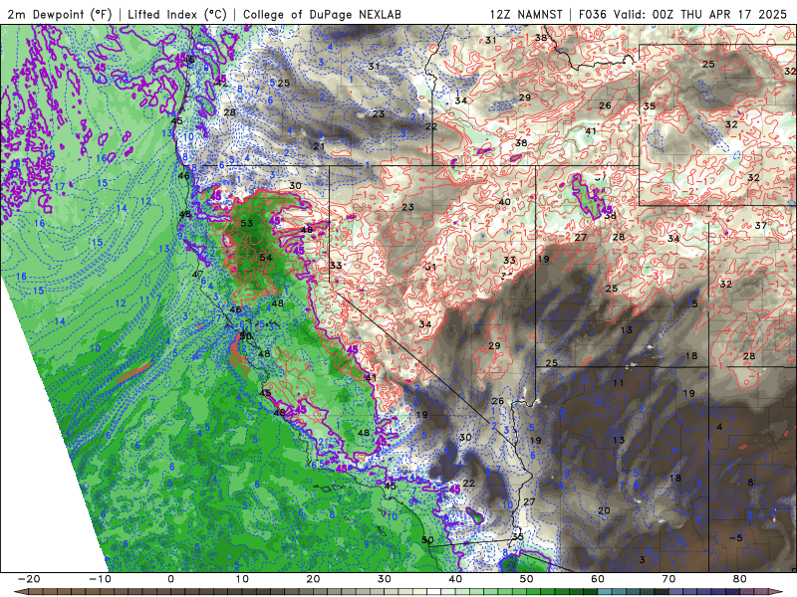This screenshot has width=797, height=597.
Task: Click the '-20' label on the color scale
Action: pyautogui.click(x=29, y=579)
